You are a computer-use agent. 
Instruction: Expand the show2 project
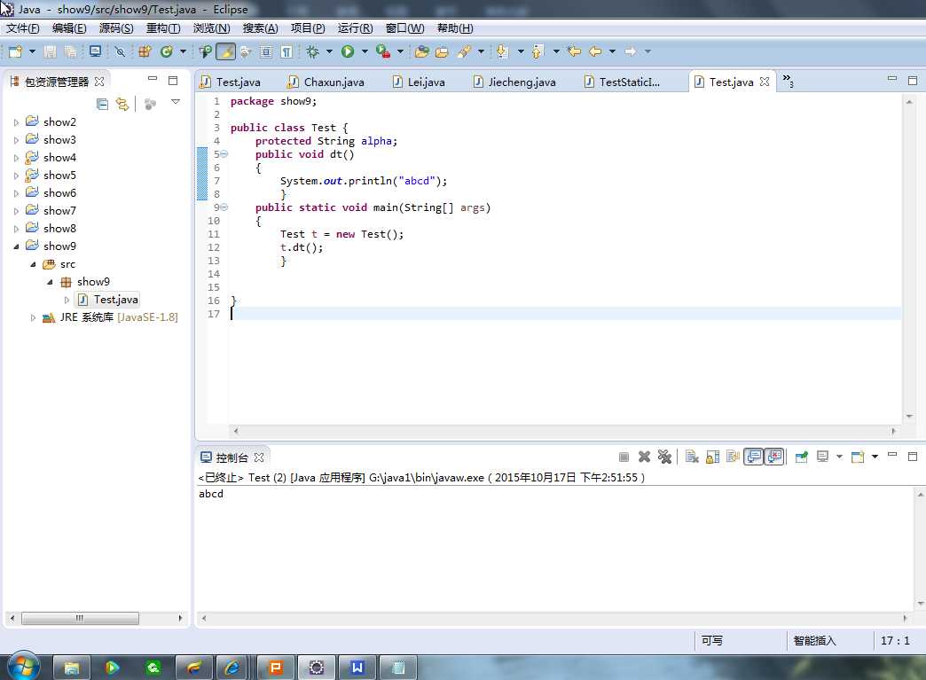click(17, 122)
